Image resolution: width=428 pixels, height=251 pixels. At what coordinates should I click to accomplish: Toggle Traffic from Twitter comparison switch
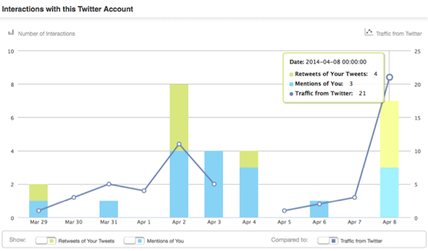(328, 241)
